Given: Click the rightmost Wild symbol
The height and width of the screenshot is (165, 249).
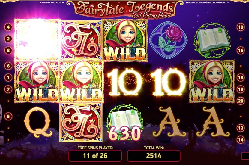Looking at the screenshot, I should tap(212, 81).
